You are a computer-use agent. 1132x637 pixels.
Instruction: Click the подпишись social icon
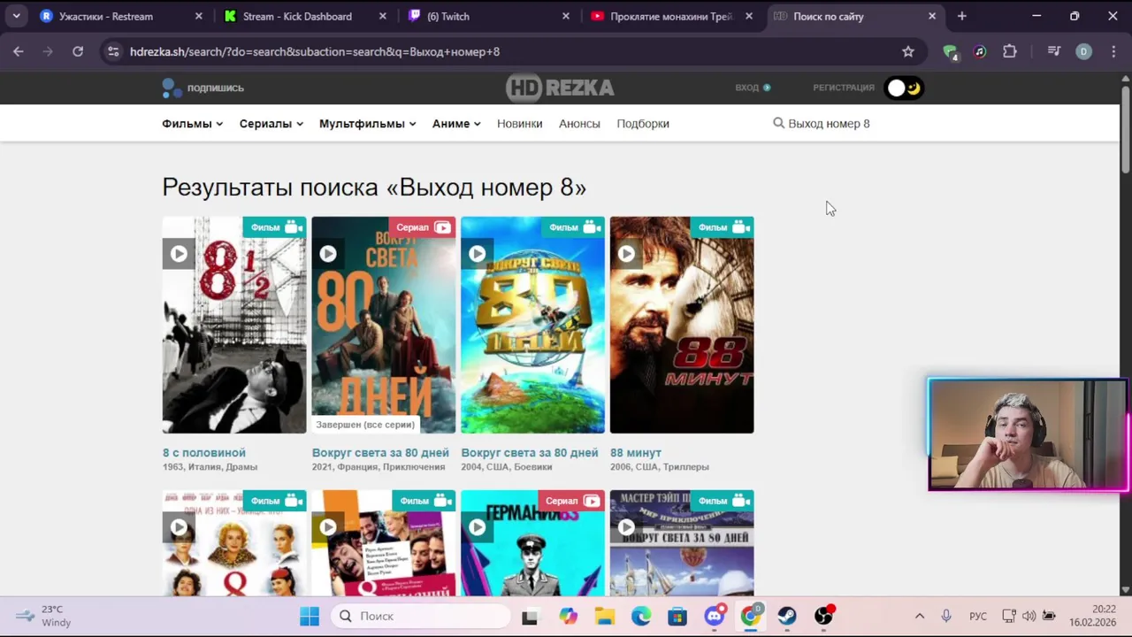(x=203, y=88)
